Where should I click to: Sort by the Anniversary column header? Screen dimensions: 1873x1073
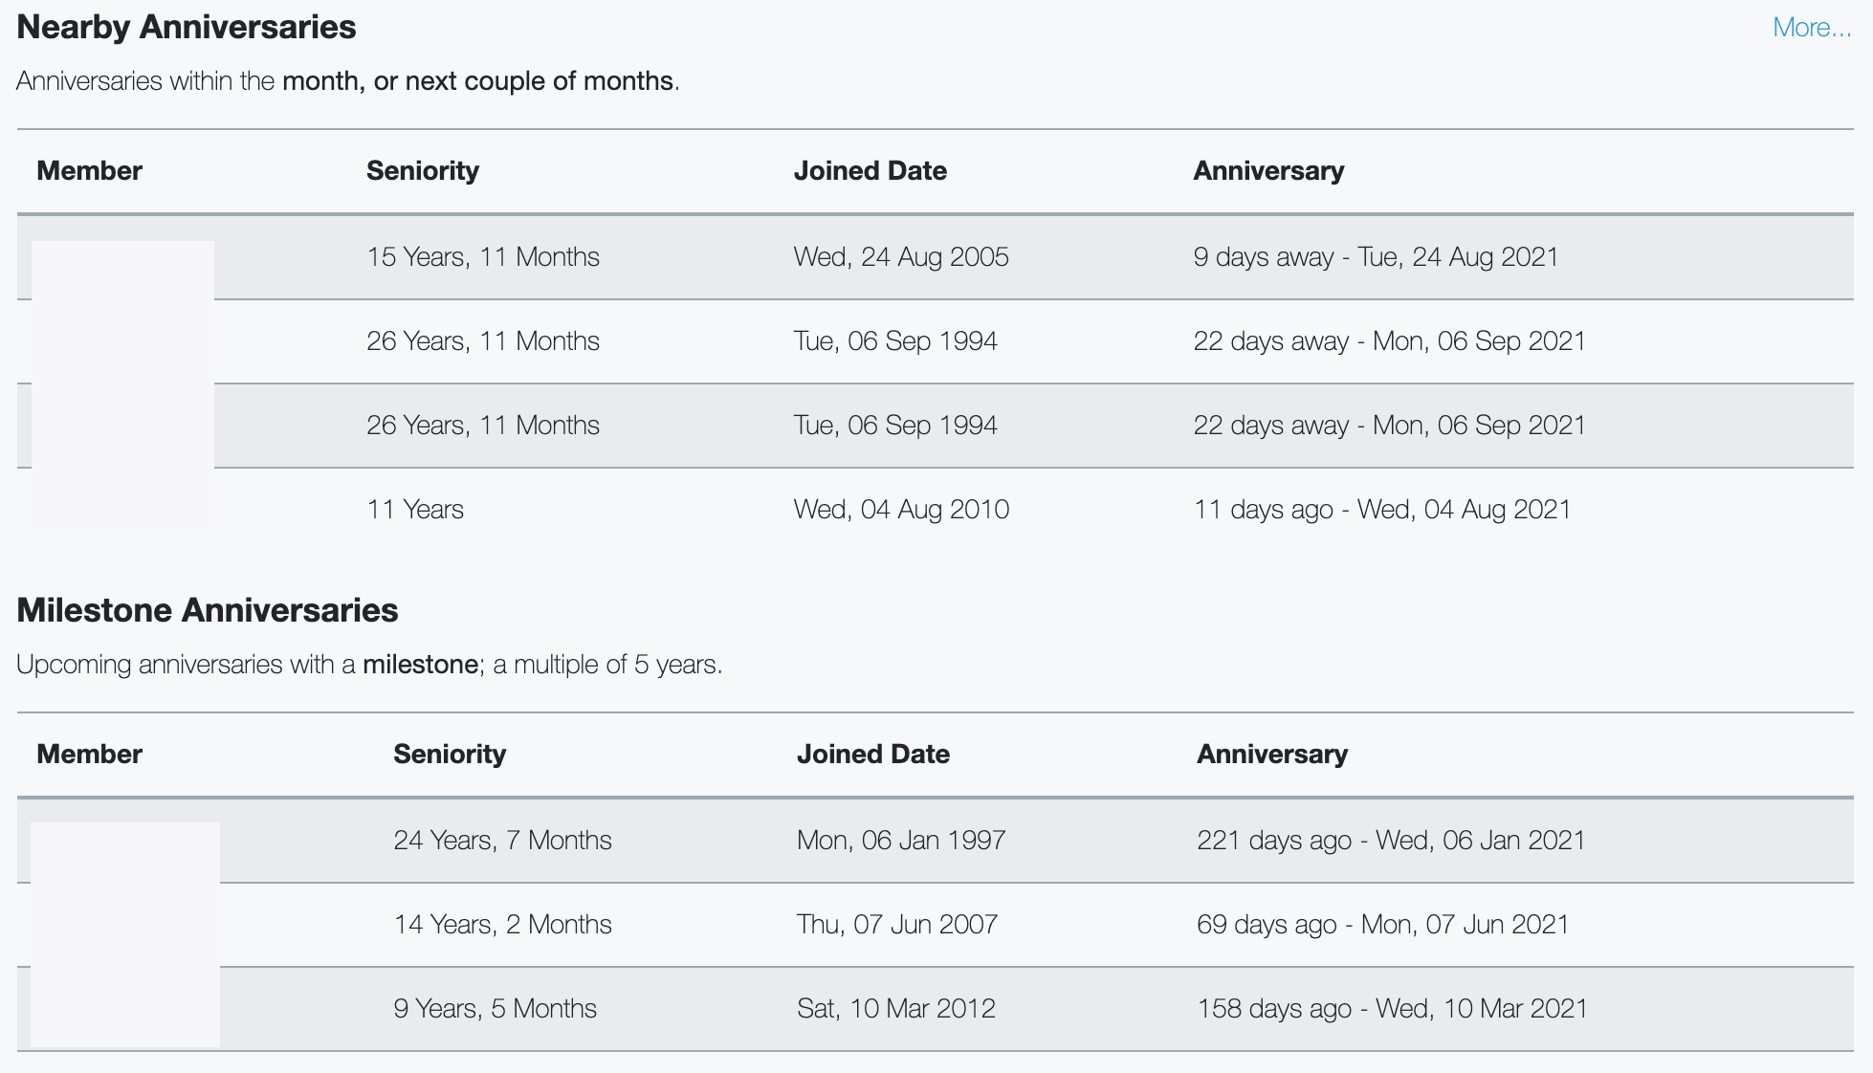pyautogui.click(x=1268, y=170)
